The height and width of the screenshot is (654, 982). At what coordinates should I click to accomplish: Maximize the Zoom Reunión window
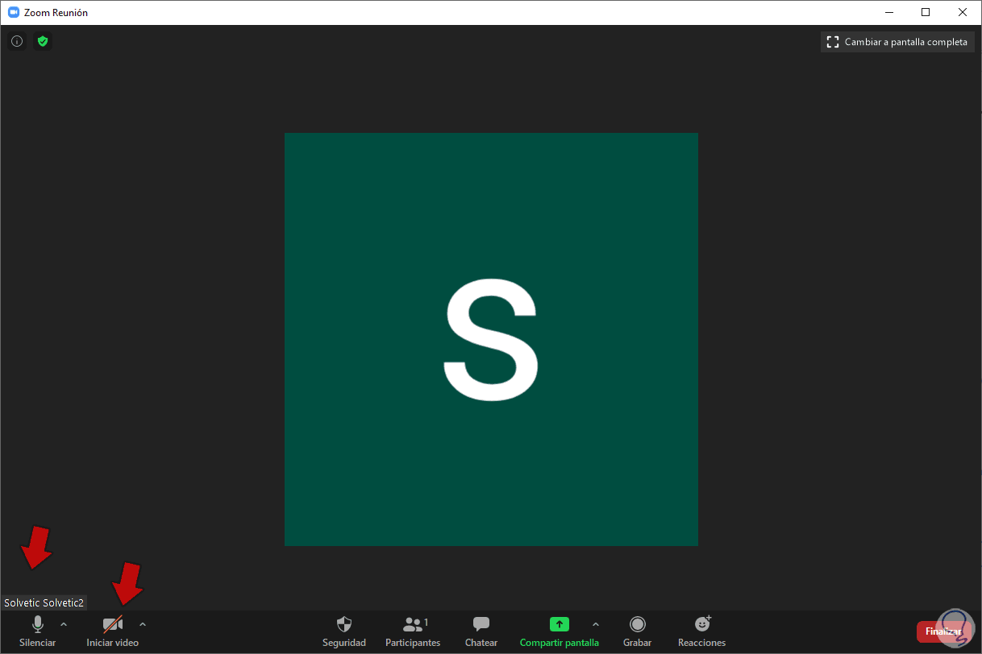coord(926,12)
